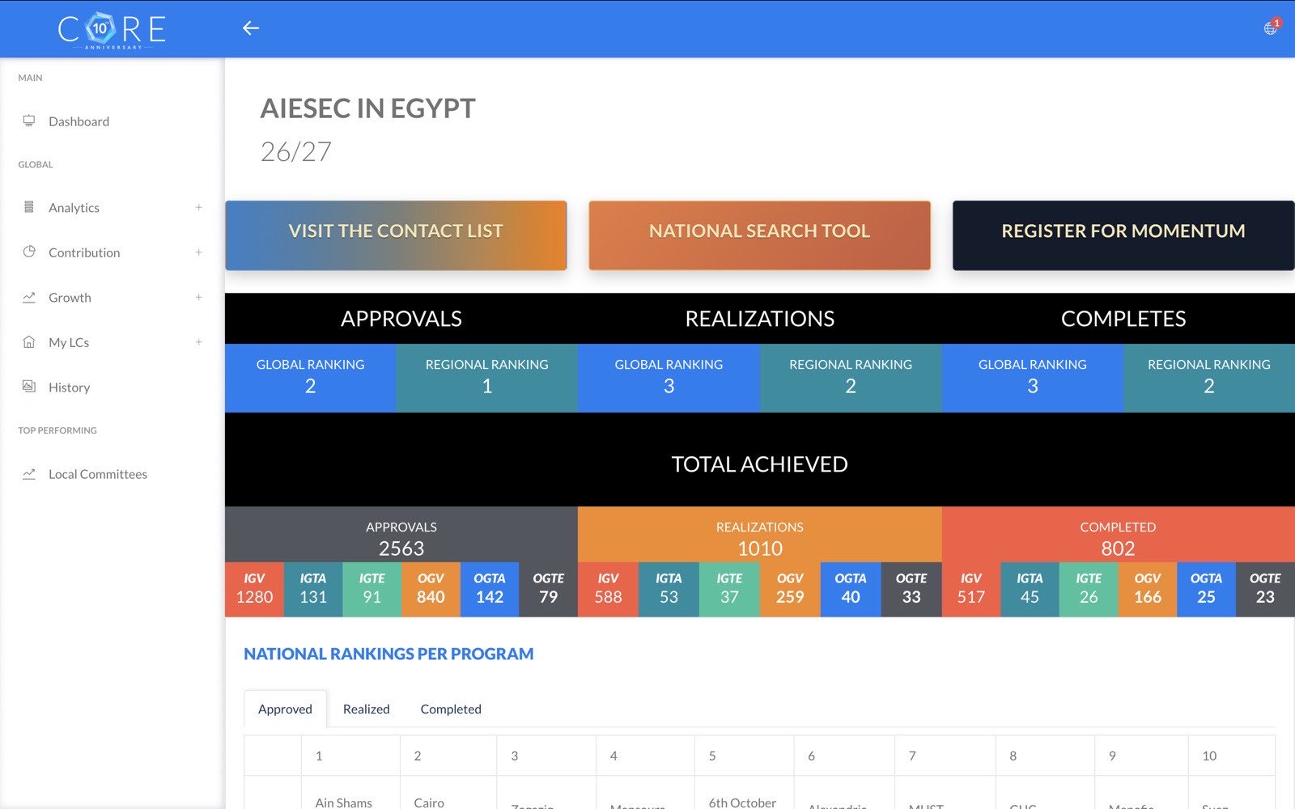
Task: Click the IGV 588 realizations tile
Action: point(609,590)
